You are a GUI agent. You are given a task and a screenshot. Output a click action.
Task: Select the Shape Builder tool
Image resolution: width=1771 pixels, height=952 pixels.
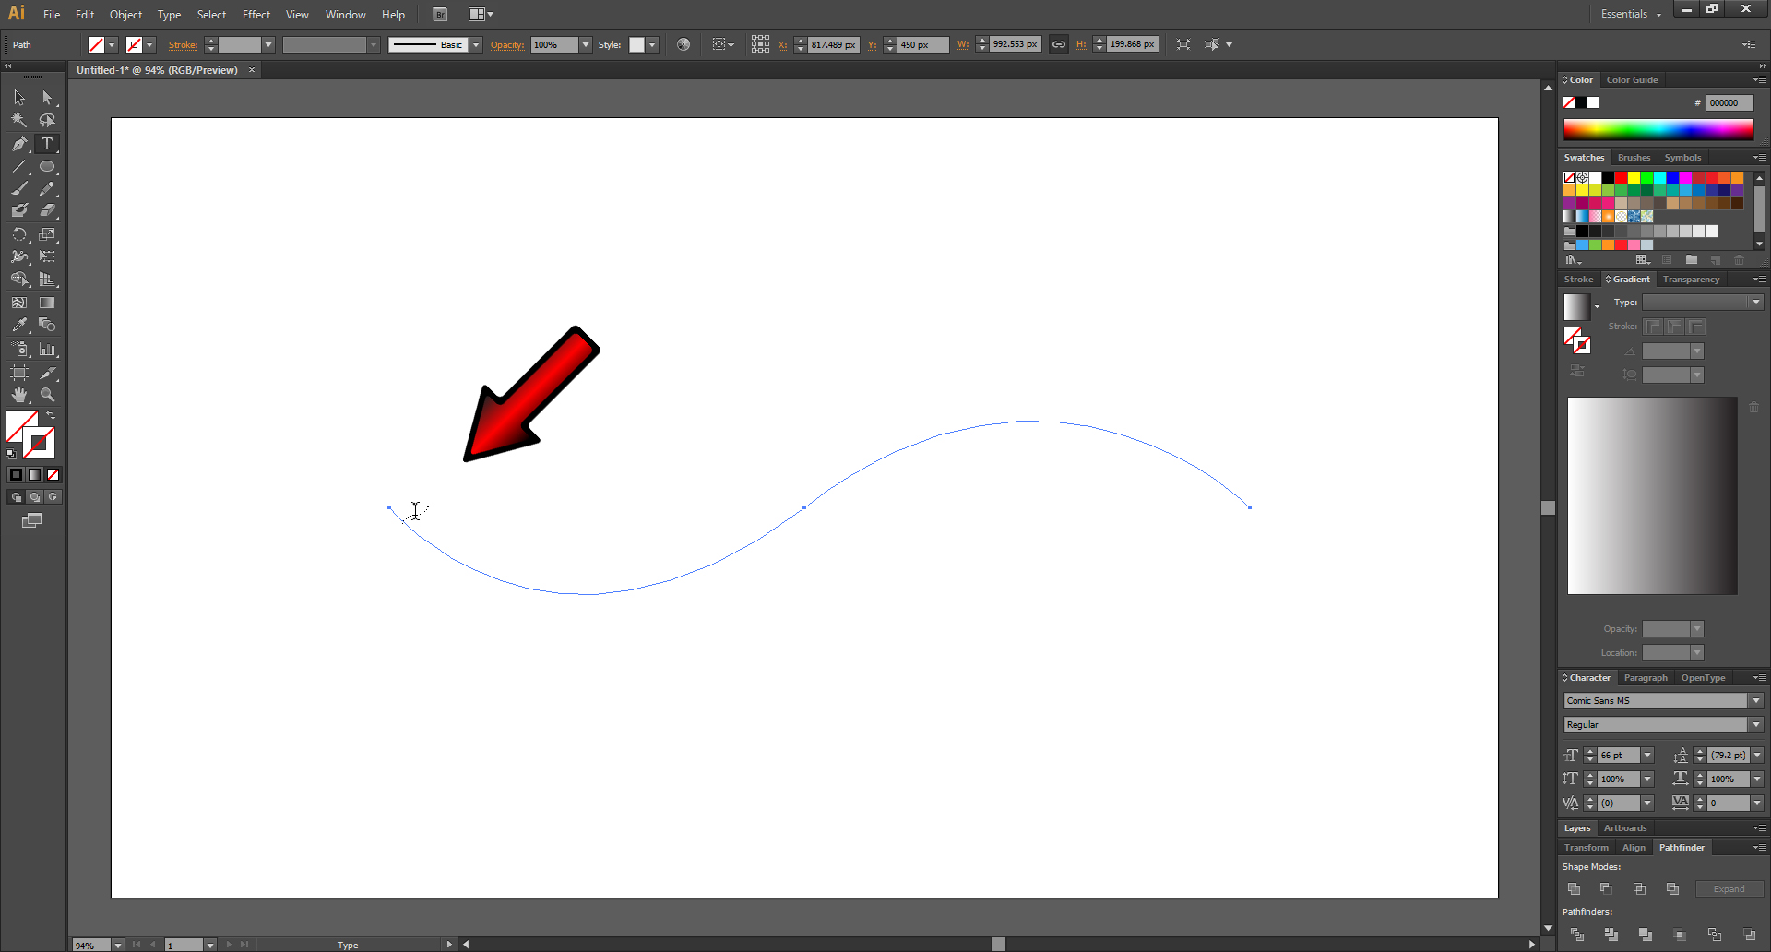coord(19,279)
